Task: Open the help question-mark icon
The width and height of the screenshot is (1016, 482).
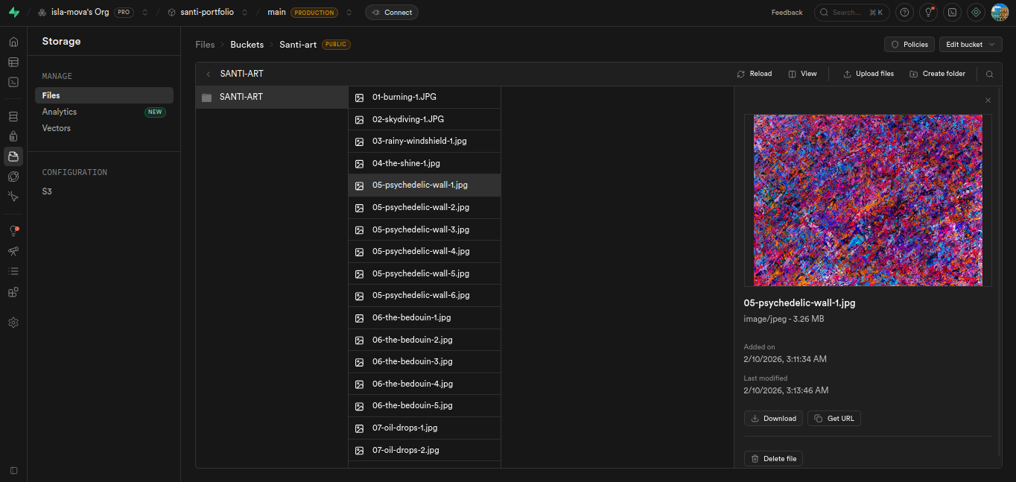Action: pos(904,13)
